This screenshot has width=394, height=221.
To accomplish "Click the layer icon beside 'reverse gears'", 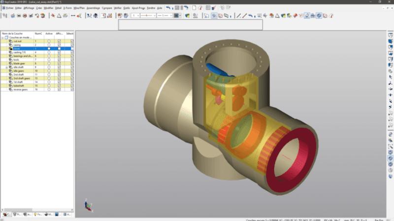I will [x=10, y=89].
